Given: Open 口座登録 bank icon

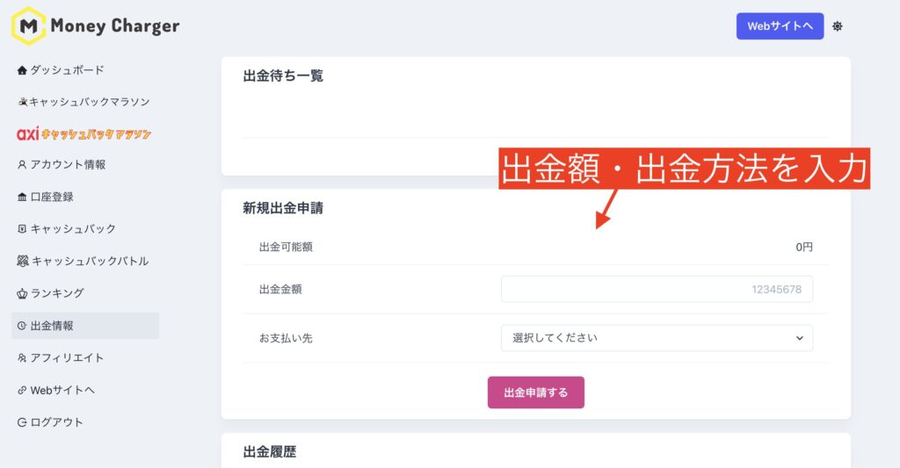Looking at the screenshot, I should (22, 197).
